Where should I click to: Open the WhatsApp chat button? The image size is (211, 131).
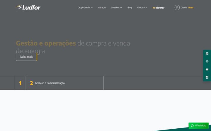pos(198,125)
